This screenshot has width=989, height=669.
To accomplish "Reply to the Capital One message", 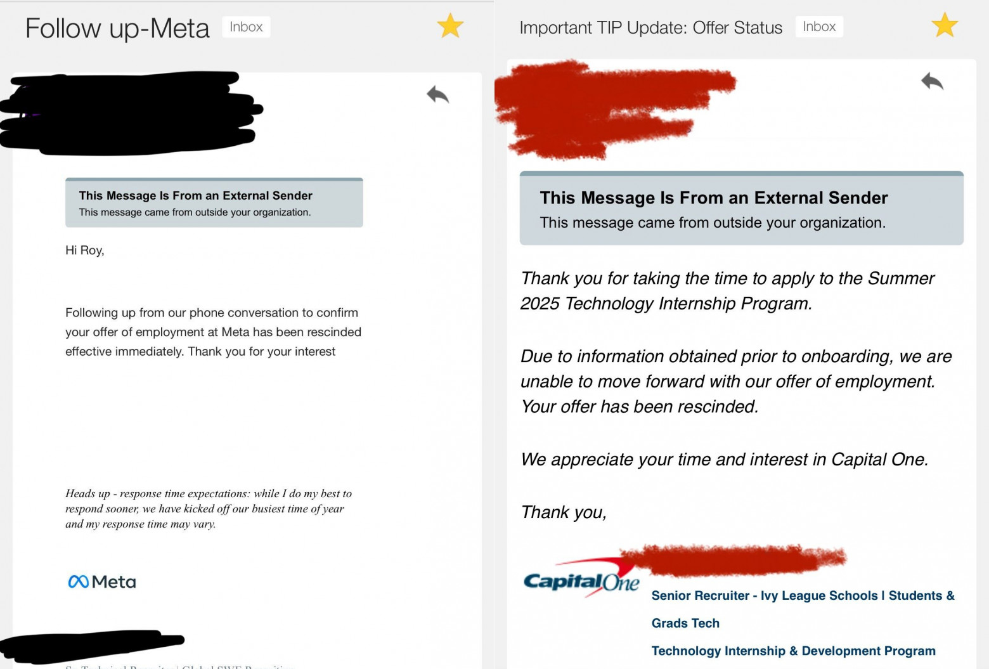I will point(932,81).
